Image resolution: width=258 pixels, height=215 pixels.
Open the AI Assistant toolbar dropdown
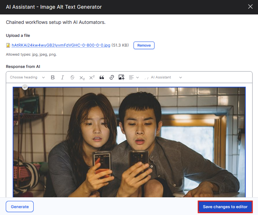point(163,77)
